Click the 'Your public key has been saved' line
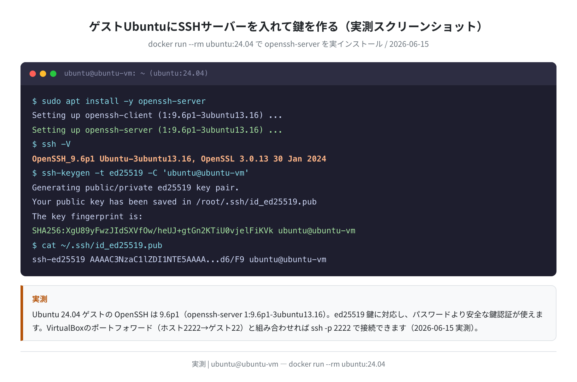This screenshot has height=382, width=577. tap(174, 202)
